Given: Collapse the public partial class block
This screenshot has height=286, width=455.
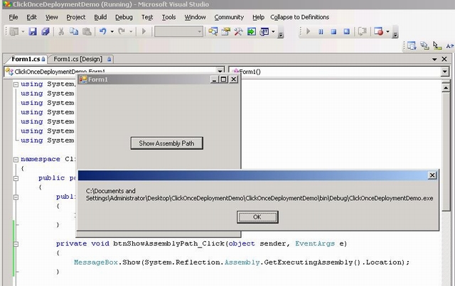Looking at the screenshot, I should pos(16,179).
